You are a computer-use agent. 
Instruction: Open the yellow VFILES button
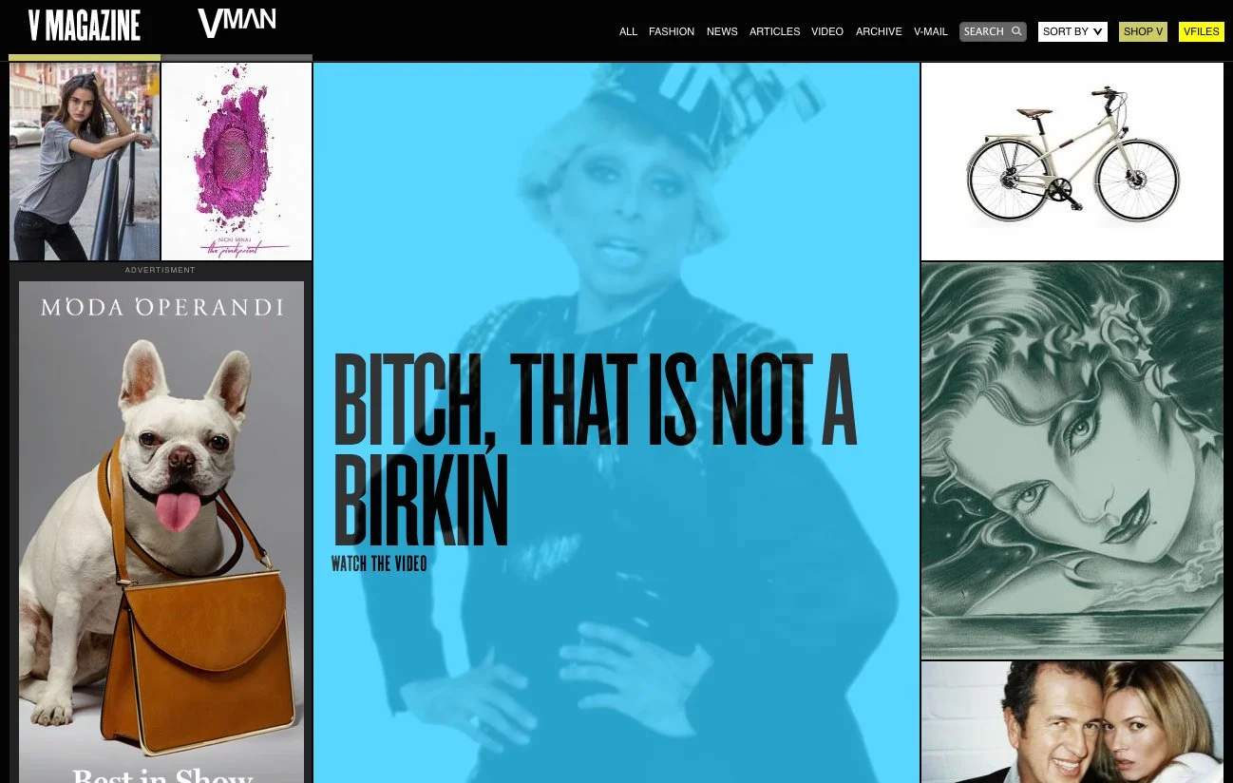1201,31
